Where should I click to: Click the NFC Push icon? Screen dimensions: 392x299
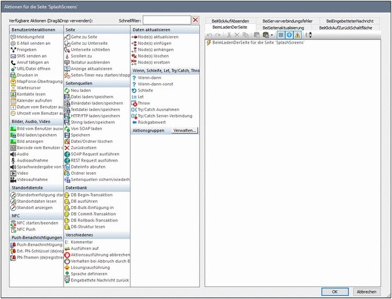13,229
